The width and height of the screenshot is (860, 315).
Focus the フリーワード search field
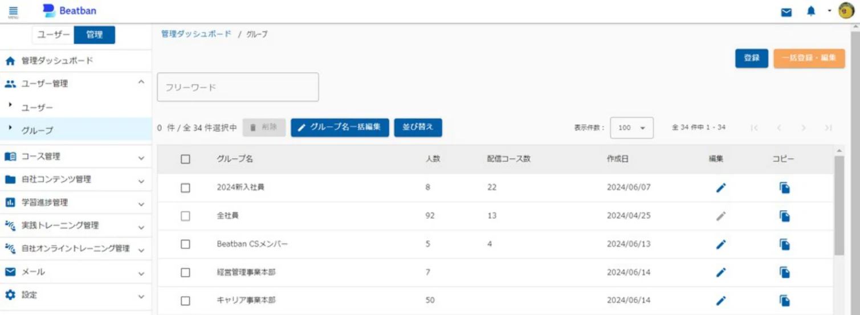click(238, 87)
